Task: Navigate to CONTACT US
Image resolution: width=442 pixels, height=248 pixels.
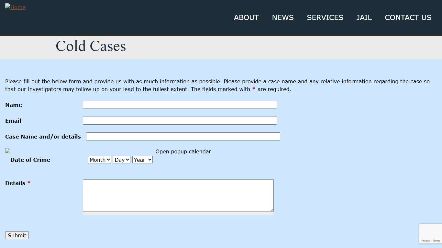Action: [408, 17]
